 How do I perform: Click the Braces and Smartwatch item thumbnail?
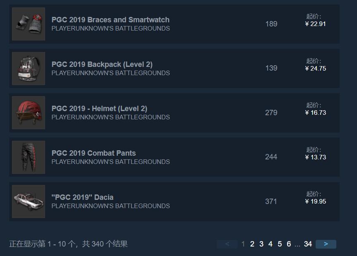click(28, 24)
